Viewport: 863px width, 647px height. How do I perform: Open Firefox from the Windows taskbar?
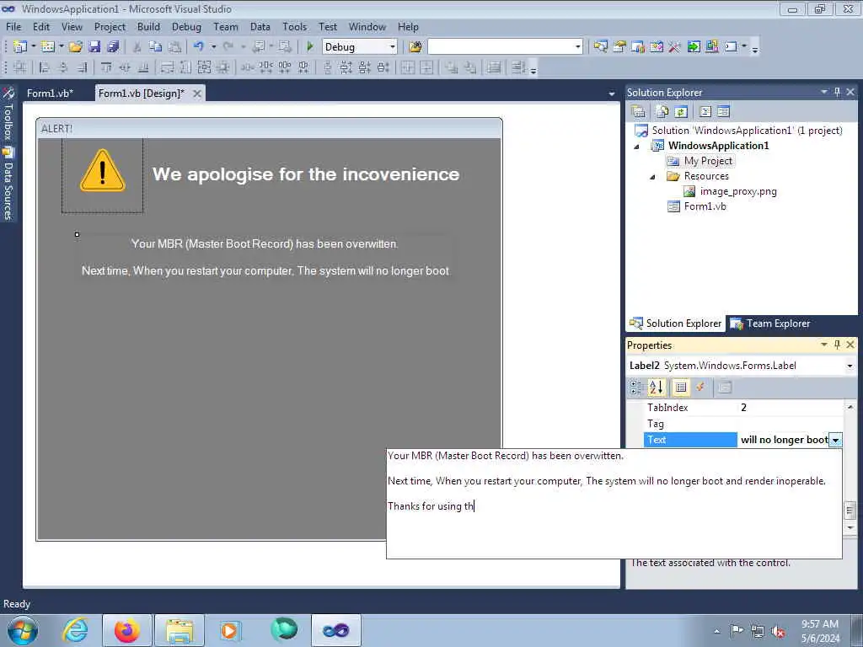(126, 630)
